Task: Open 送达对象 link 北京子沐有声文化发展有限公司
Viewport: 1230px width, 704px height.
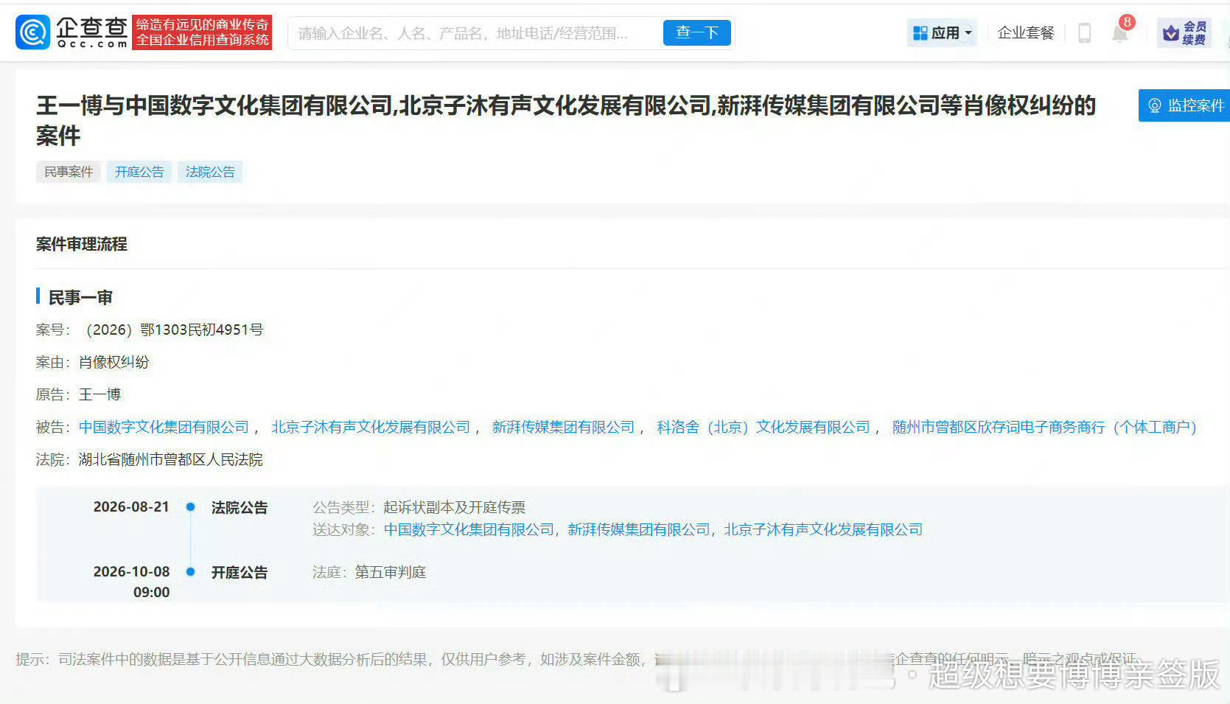Action: tap(823, 529)
